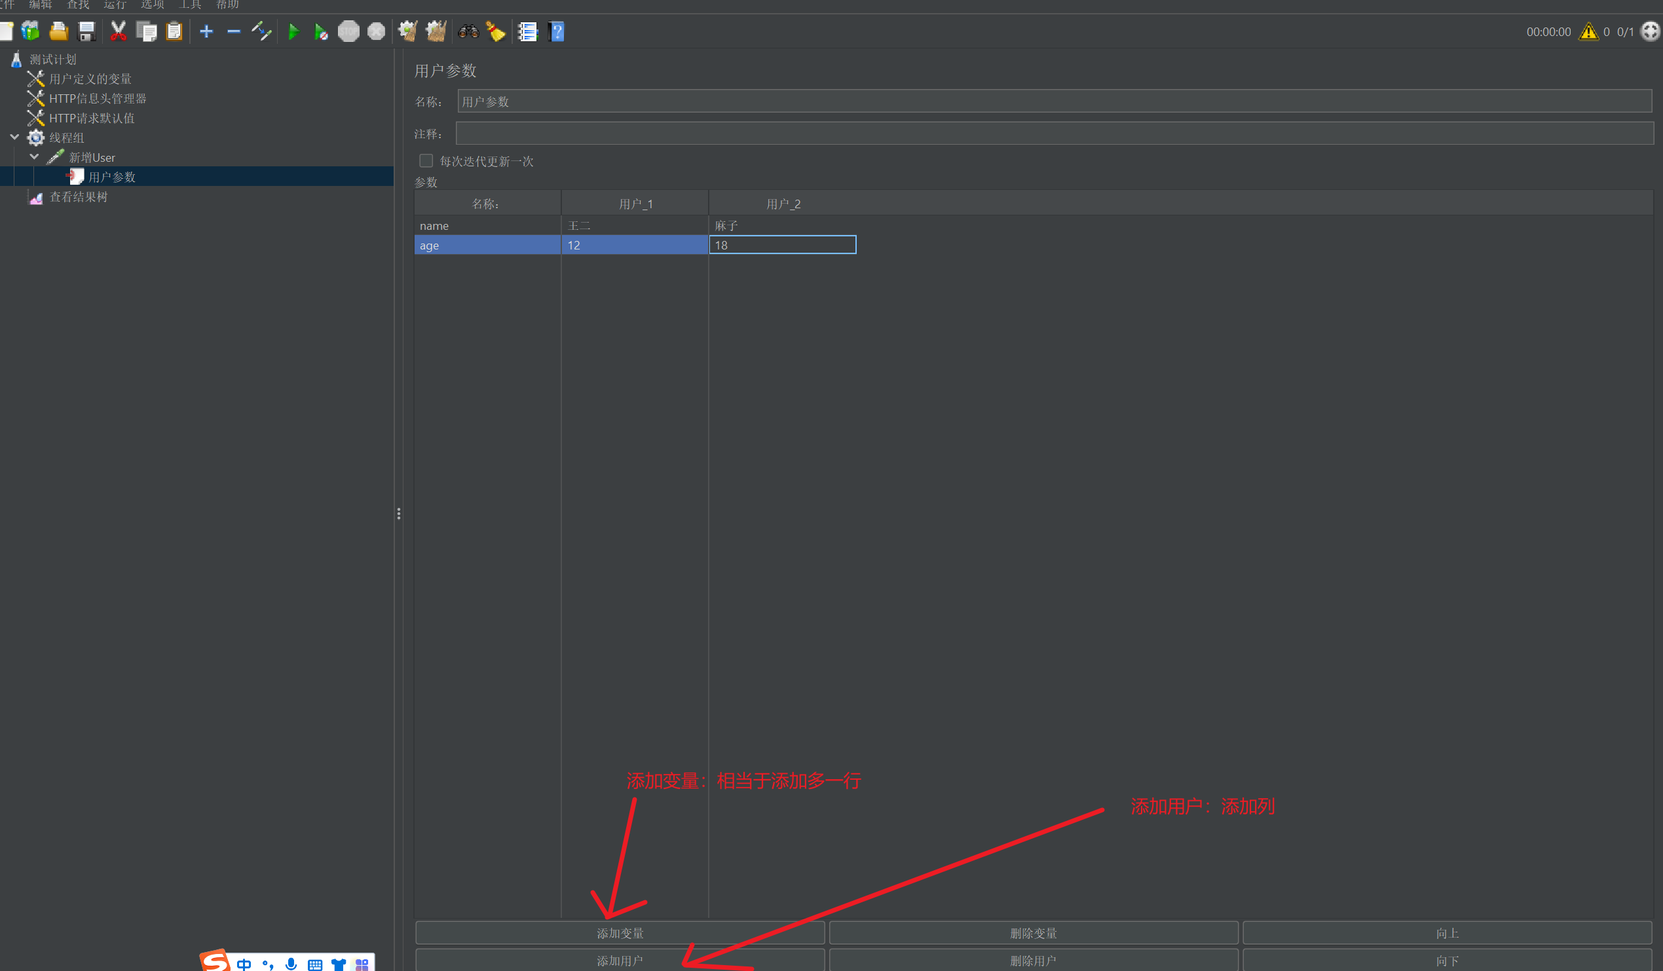Click the 向上 button

coord(1447,933)
